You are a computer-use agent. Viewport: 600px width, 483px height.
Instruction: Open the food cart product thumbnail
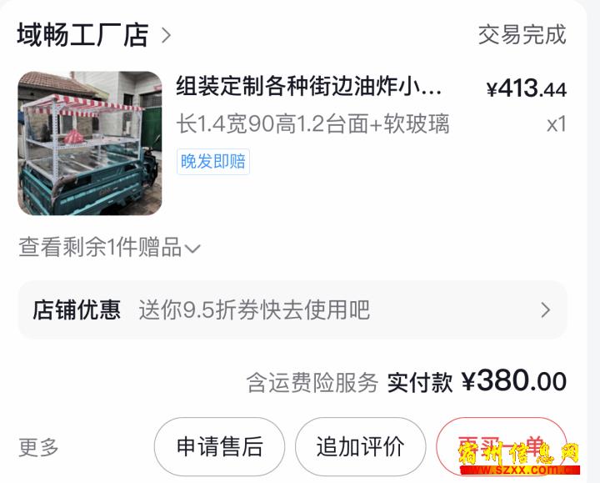pos(90,143)
